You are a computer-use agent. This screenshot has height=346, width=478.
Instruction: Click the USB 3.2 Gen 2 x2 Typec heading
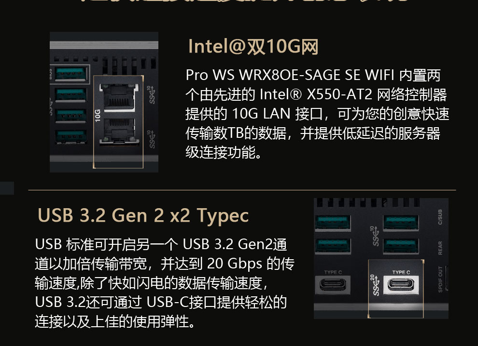143,215
